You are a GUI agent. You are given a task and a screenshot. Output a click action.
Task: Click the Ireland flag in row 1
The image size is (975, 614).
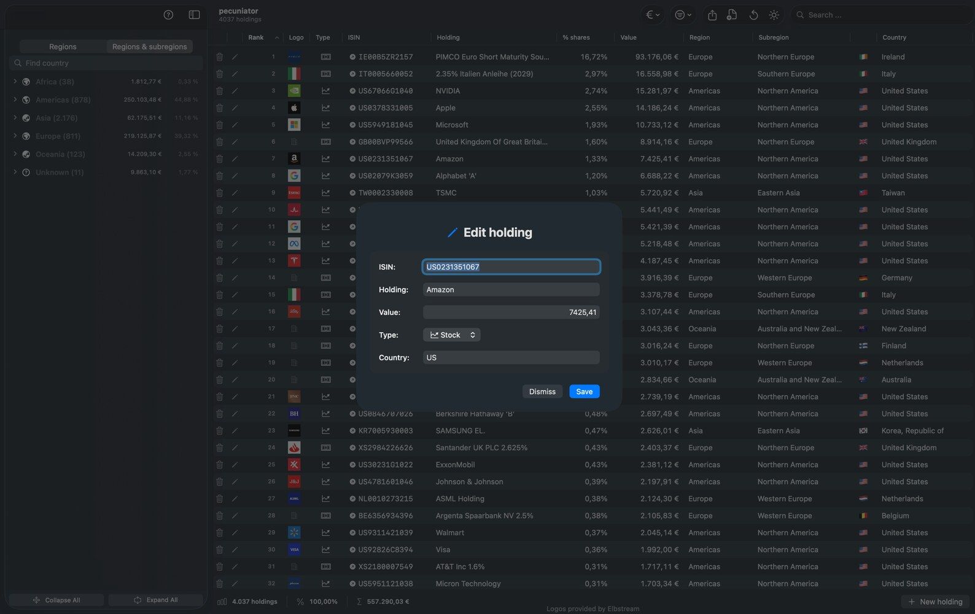point(863,56)
